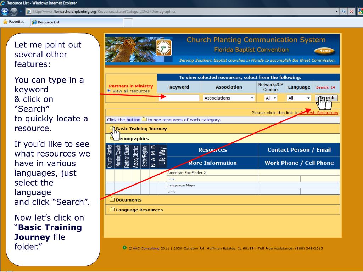Open the Networks/CP Centers dropdown
The image size is (363, 272).
pos(270,98)
